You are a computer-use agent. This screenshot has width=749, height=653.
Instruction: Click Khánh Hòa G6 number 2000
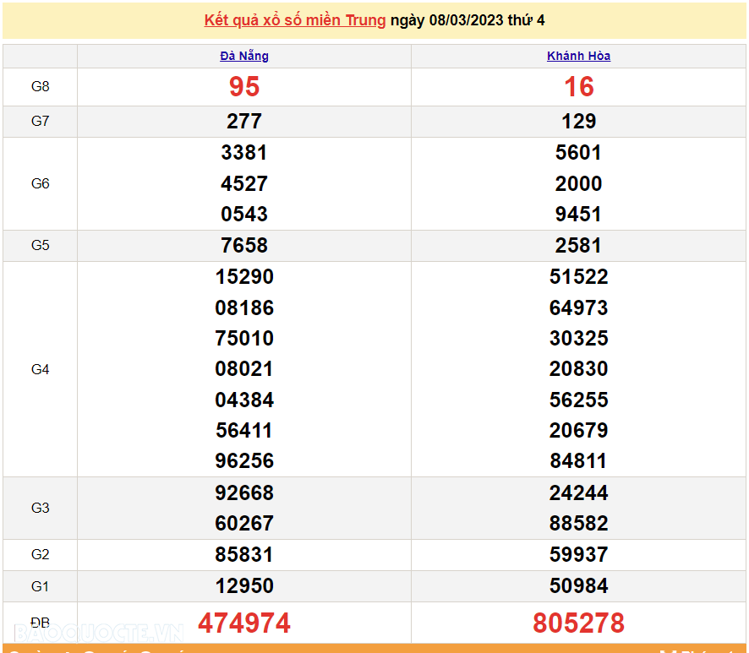(579, 183)
